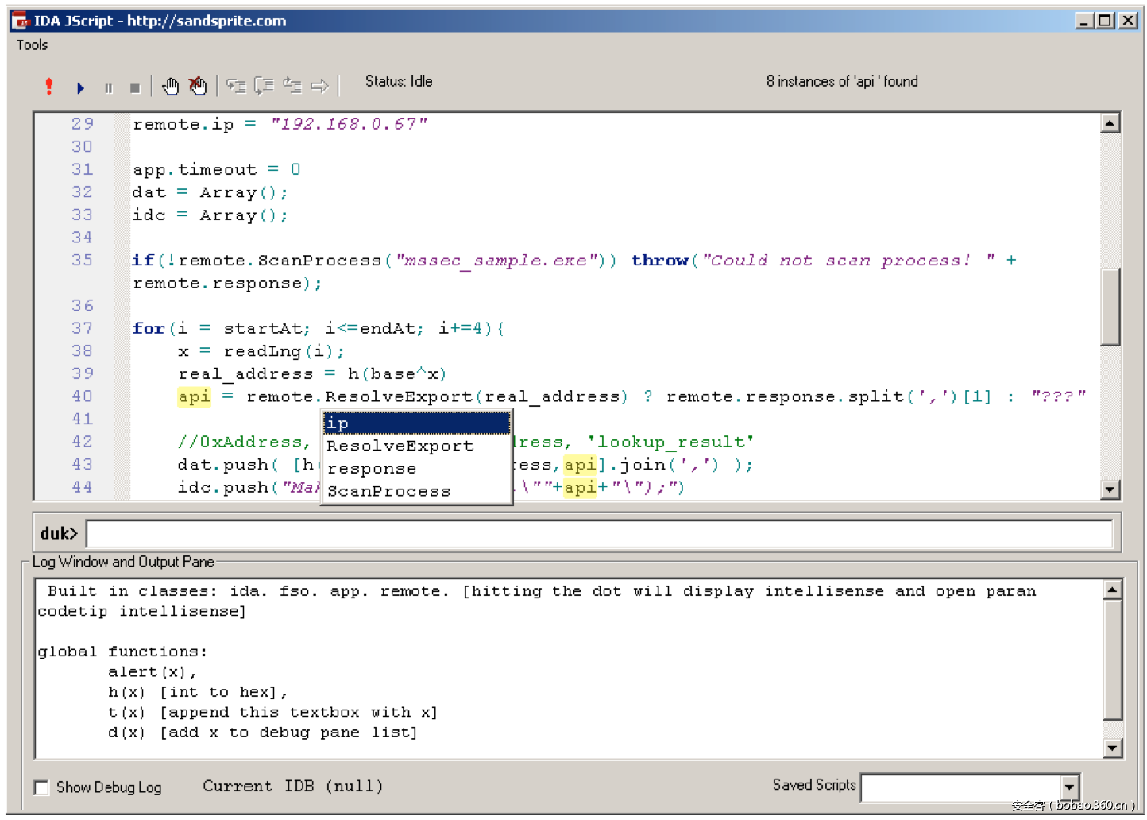Click the pause execution icon
1147x820 pixels.
(x=109, y=88)
